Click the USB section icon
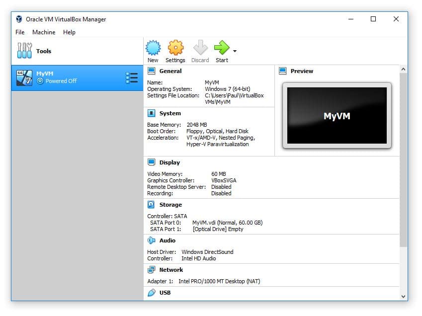The height and width of the screenshot is (316, 422). pos(152,293)
